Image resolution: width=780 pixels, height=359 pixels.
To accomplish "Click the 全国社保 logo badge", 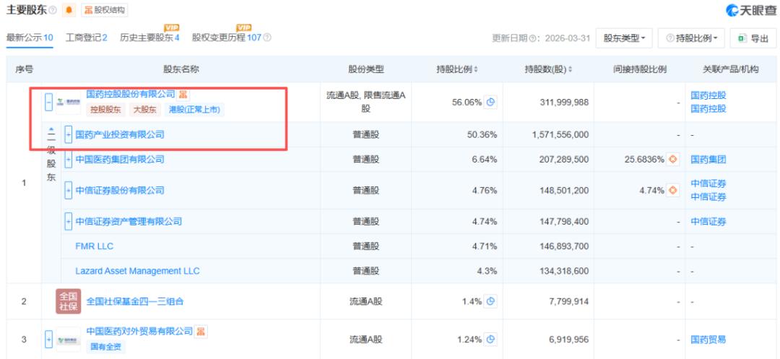I will click(68, 301).
